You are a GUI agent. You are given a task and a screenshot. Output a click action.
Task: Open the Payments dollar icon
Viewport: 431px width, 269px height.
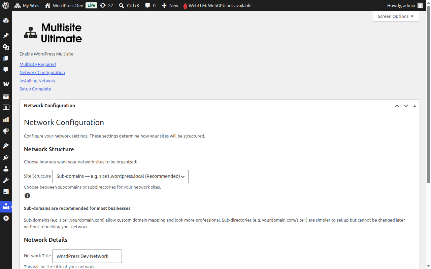coord(6,108)
